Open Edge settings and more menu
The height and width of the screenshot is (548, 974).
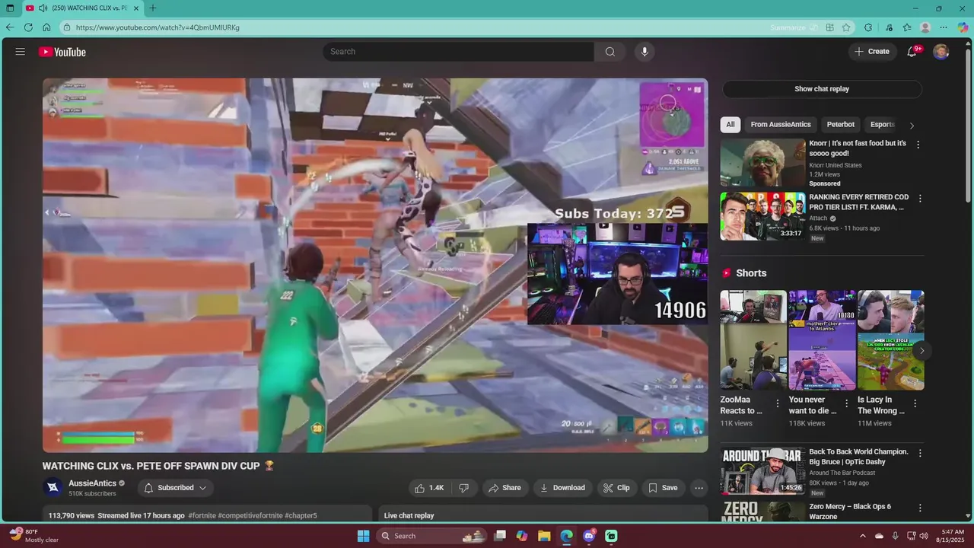pyautogui.click(x=944, y=27)
